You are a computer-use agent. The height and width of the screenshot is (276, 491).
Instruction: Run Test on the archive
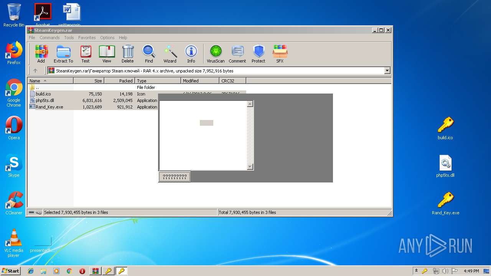pos(86,54)
